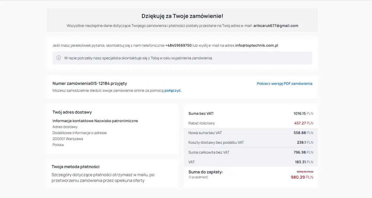Screen dimensions: 372x198
Task: Click the 'Suma całkowita bez VAT' value 796.98
Action: (300, 152)
